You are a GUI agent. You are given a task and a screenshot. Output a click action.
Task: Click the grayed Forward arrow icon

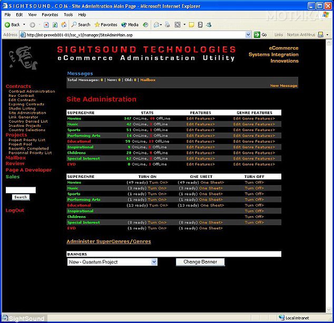click(x=32, y=25)
